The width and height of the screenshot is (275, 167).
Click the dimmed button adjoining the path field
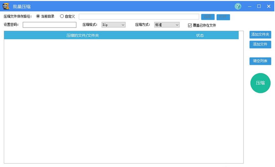point(208,17)
